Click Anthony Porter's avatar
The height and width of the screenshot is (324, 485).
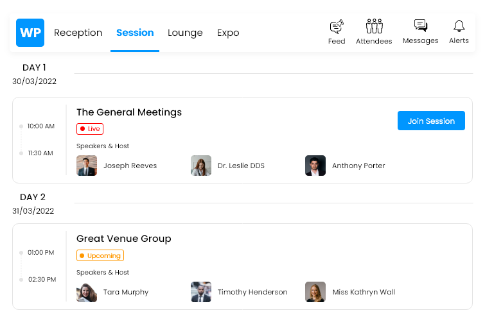tap(315, 166)
